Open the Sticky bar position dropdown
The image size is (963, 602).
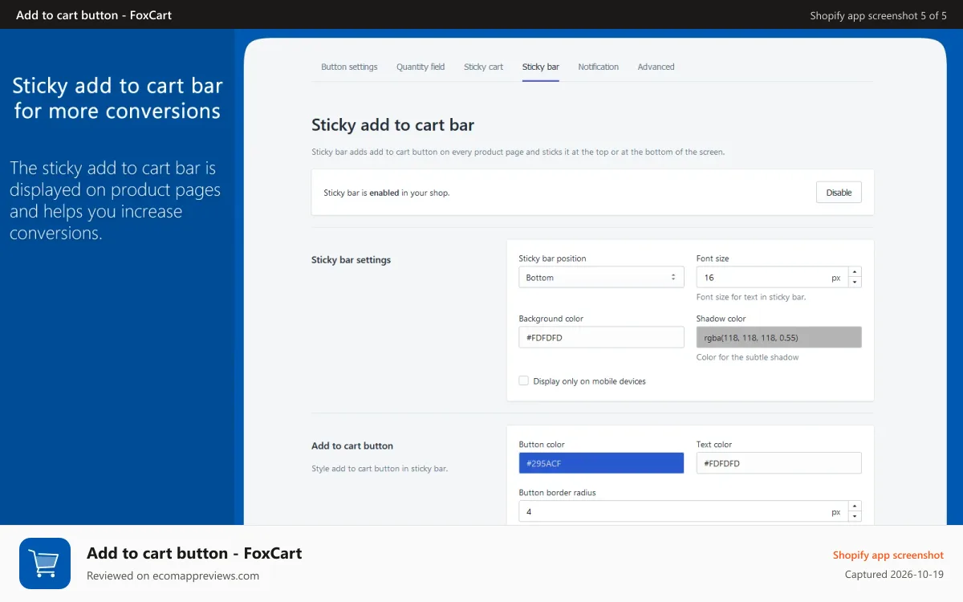click(x=601, y=278)
